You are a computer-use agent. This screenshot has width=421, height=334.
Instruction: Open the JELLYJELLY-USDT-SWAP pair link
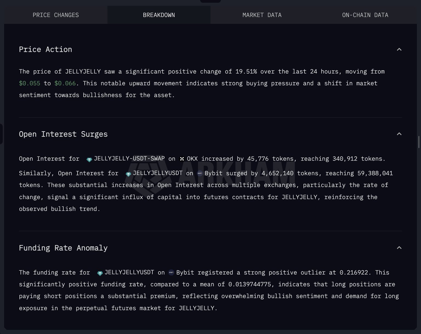click(129, 158)
